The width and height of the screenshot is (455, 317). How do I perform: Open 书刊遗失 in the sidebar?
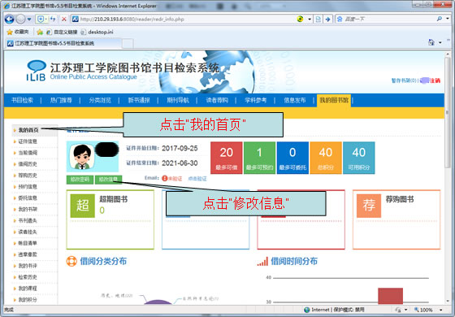point(28,220)
